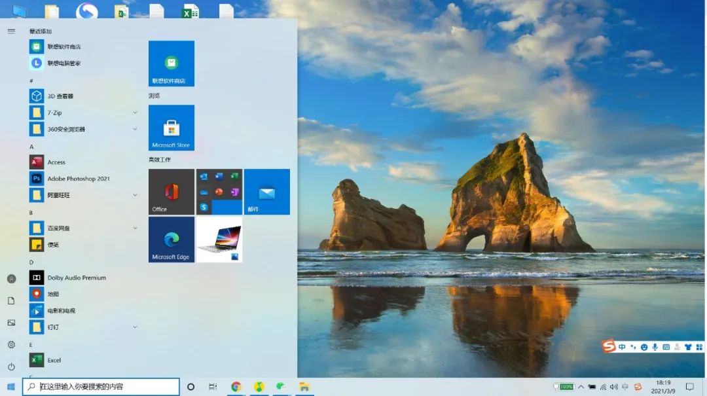Click Sogou microphone voice input icon
Viewport: 707px width, 396px height.
point(655,347)
